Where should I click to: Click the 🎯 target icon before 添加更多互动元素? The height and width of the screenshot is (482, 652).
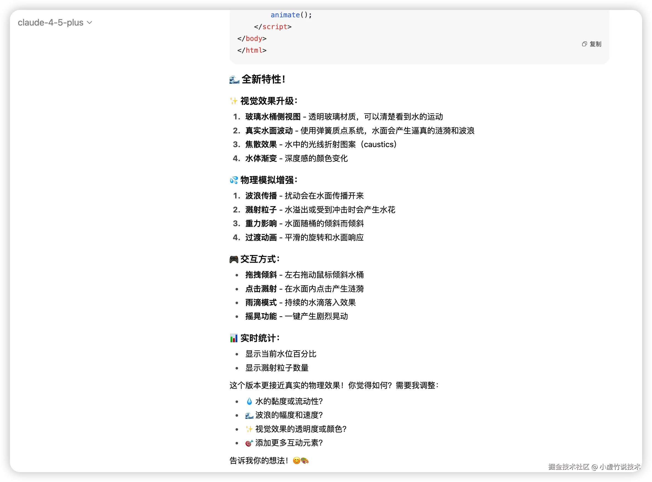(x=248, y=443)
